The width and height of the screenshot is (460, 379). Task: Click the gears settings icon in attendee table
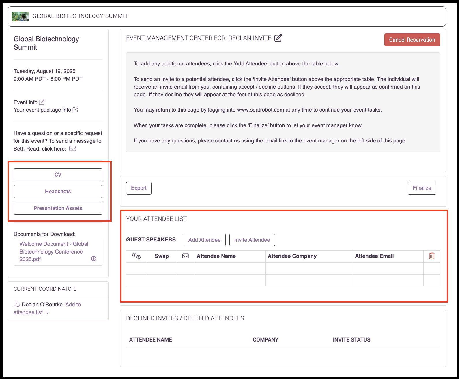pos(136,256)
